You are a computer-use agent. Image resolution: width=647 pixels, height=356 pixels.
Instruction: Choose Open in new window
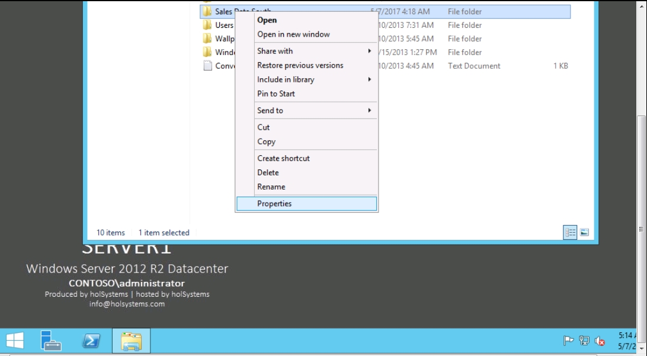tap(294, 34)
